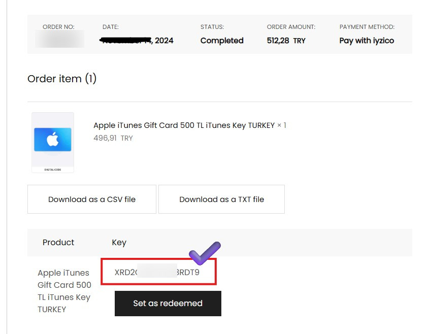Click the Pay with iyzico payment method
The width and height of the screenshot is (430, 334).
(367, 41)
